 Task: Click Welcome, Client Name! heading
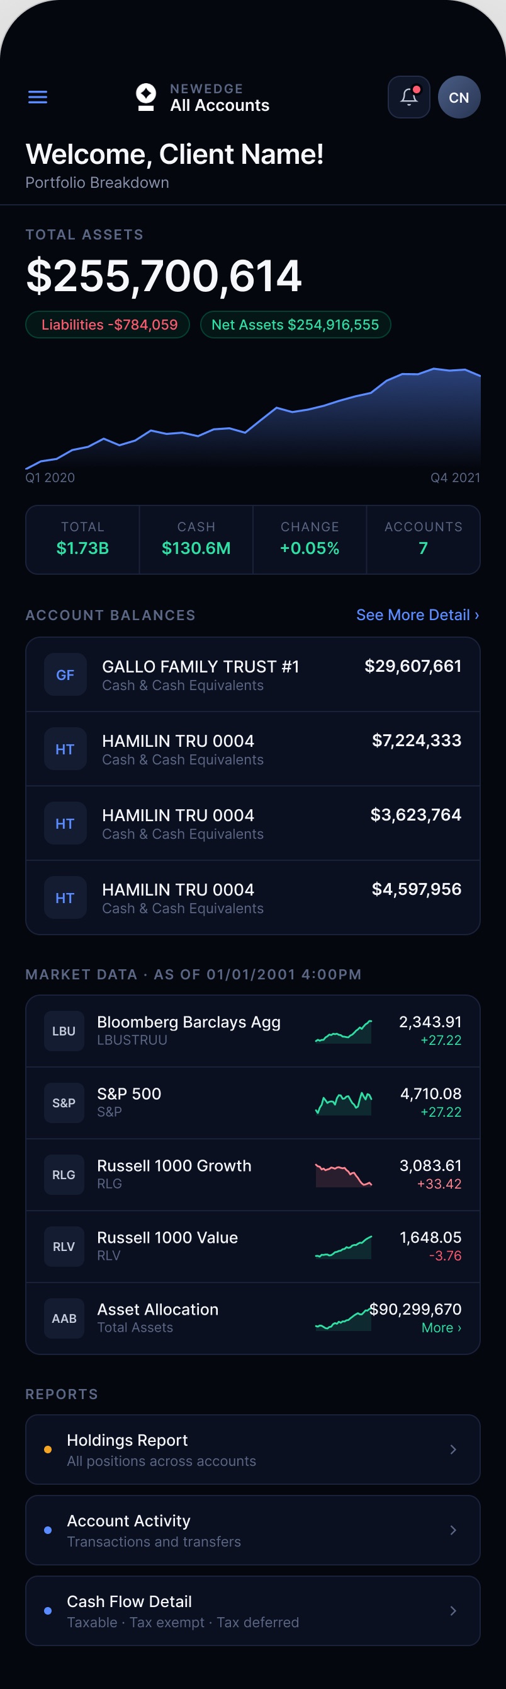click(174, 155)
